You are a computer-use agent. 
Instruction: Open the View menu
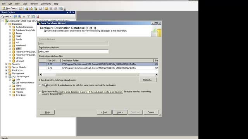pyautogui.click(x=17, y=3)
